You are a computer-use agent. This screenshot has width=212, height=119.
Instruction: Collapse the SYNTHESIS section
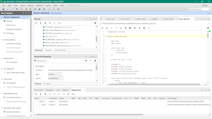[2, 79]
